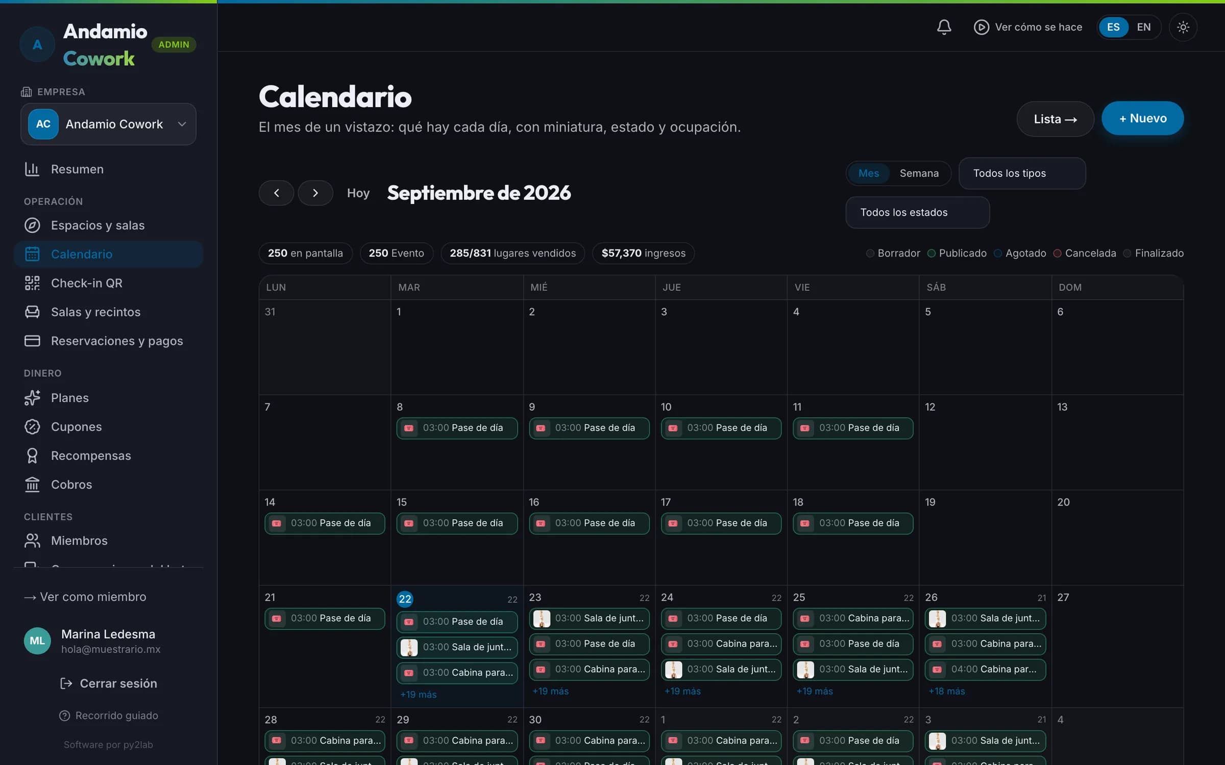Toggle light/dark theme sun icon

1183,27
